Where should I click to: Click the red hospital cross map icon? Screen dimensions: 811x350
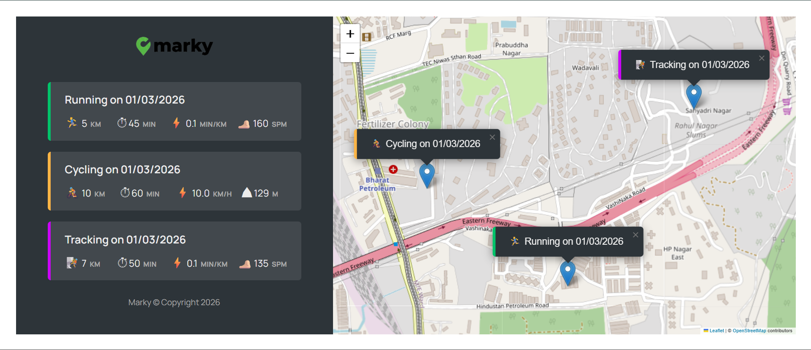(393, 170)
